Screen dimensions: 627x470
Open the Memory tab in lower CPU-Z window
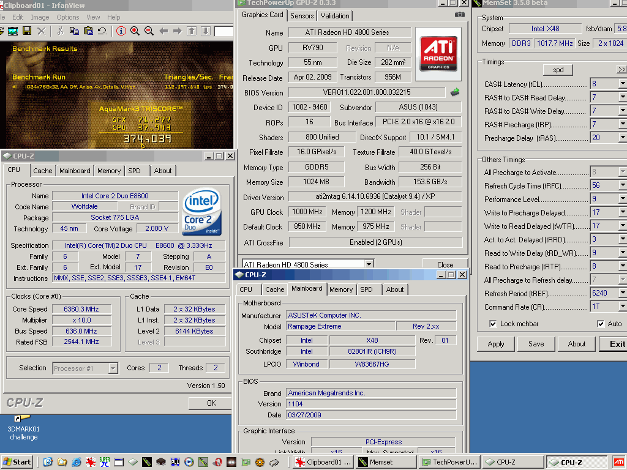coord(341,289)
